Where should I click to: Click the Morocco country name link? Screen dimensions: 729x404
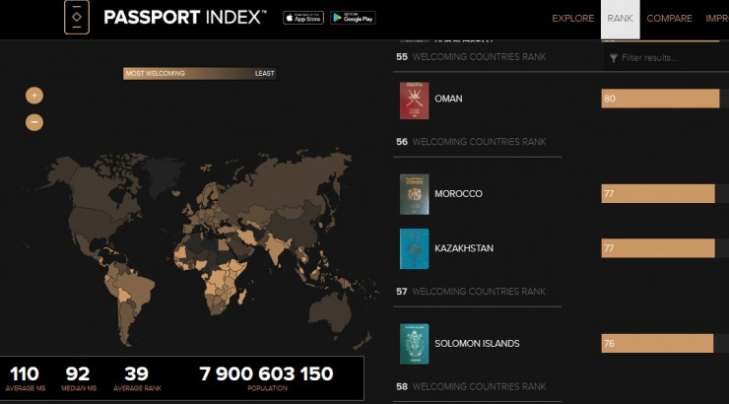pyautogui.click(x=458, y=194)
